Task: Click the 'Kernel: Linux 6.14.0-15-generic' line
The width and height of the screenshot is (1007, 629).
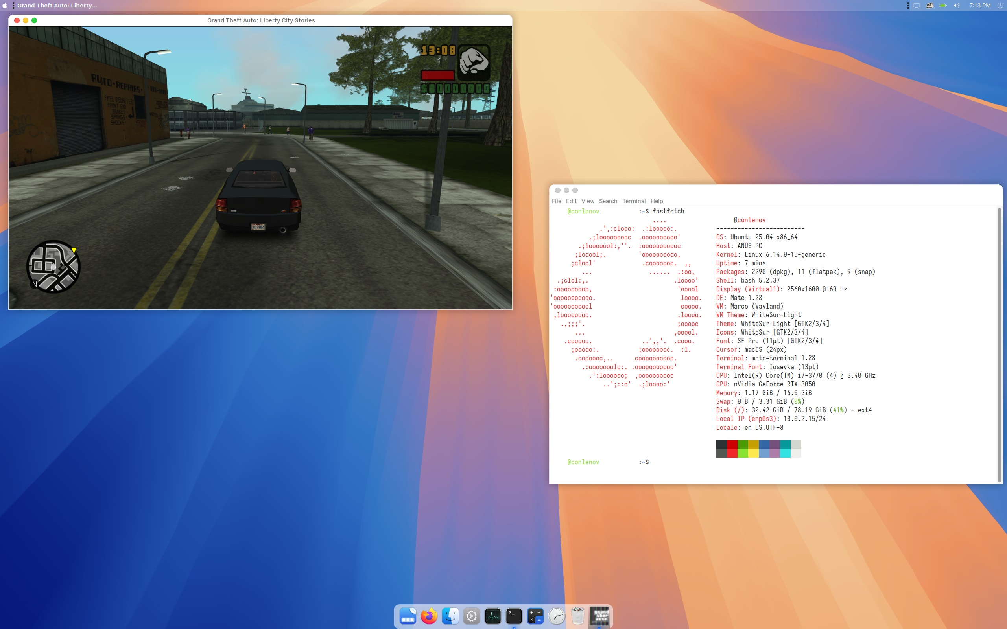Action: point(771,255)
